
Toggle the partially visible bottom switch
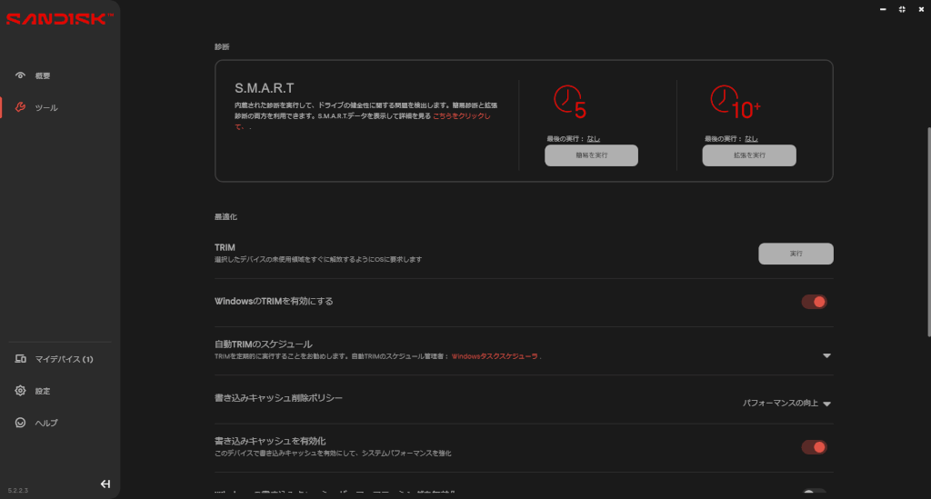click(814, 494)
